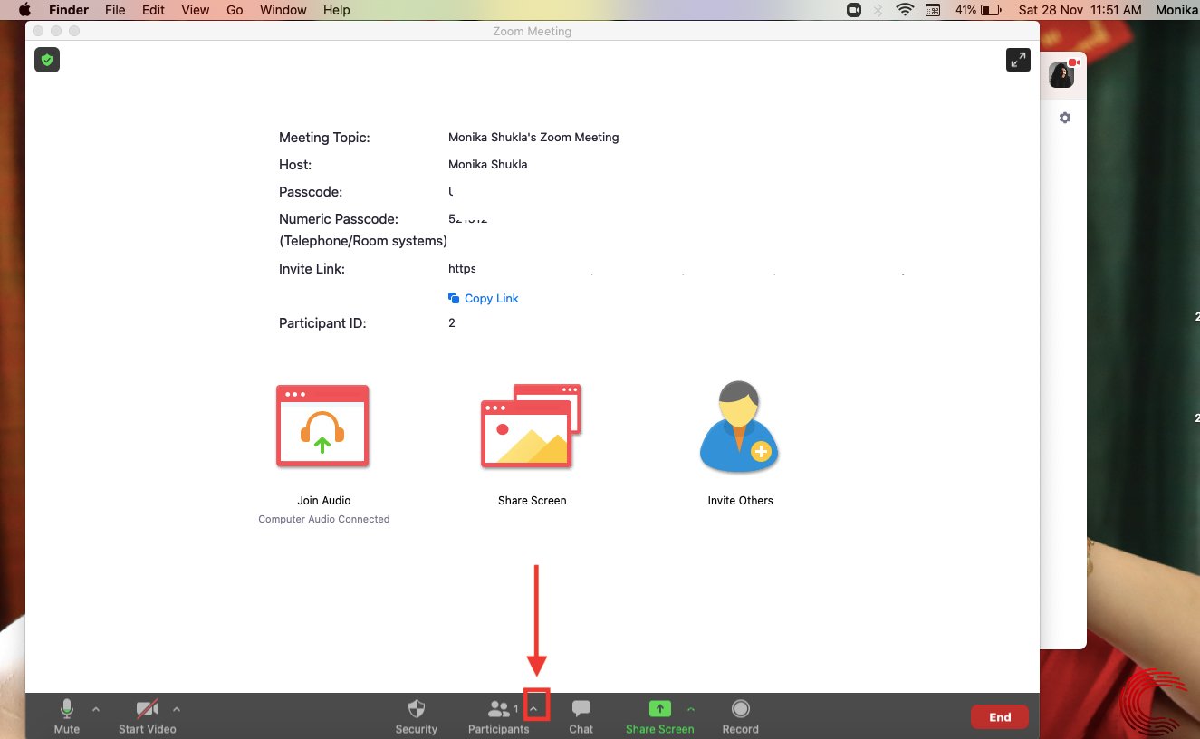The width and height of the screenshot is (1200, 739).
Task: Expand the Share Screen options chevron
Action: click(690, 709)
